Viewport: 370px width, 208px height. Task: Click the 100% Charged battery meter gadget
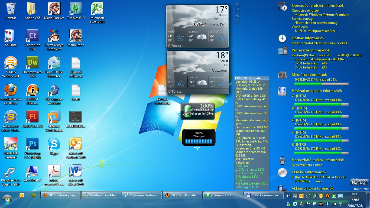(x=199, y=137)
